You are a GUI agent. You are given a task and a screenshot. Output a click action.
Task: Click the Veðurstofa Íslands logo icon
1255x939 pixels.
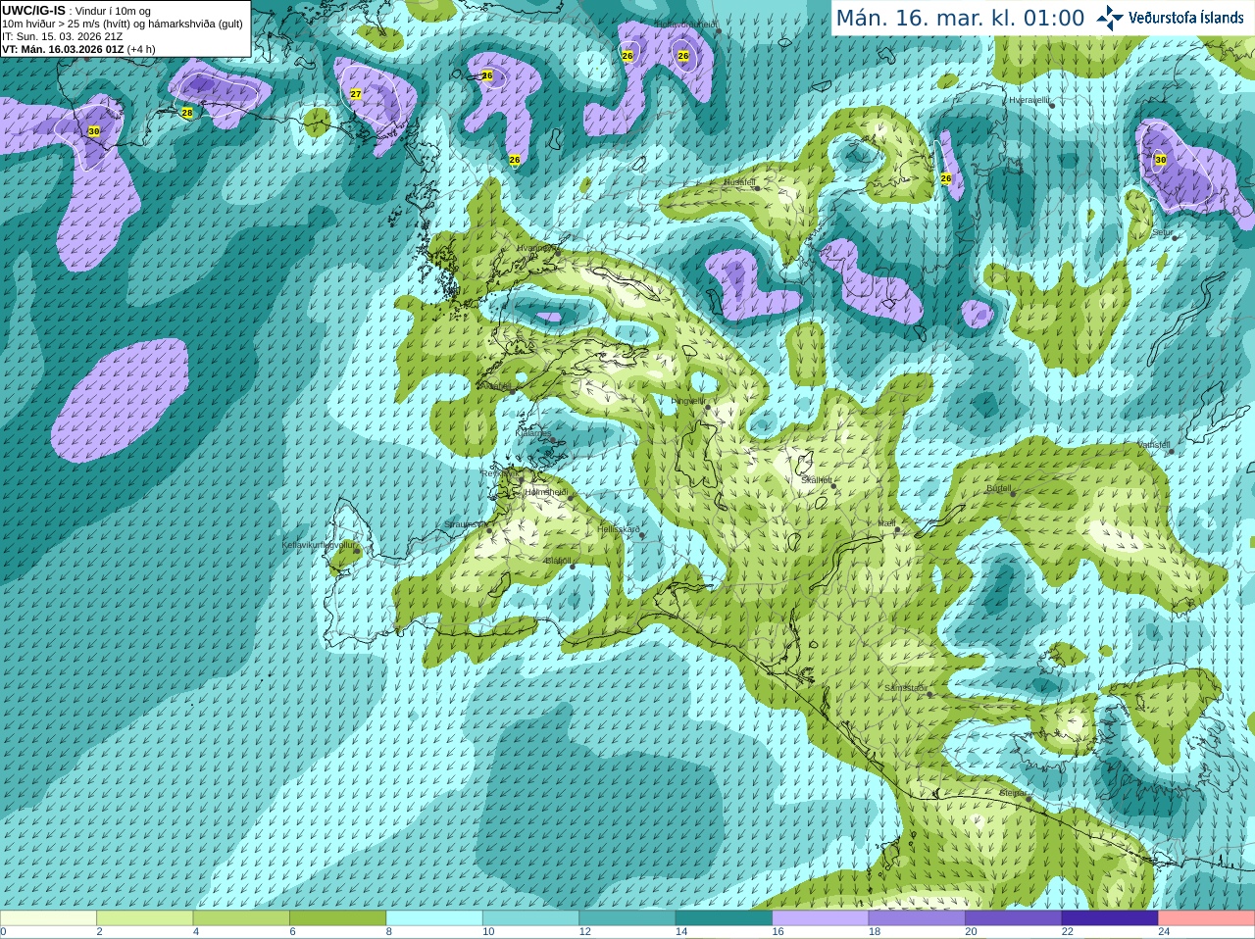pyautogui.click(x=1110, y=18)
